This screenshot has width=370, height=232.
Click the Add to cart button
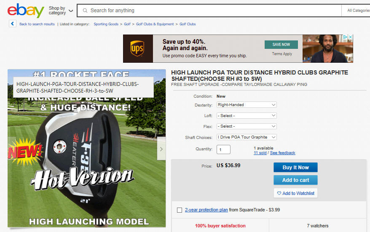[295, 180]
